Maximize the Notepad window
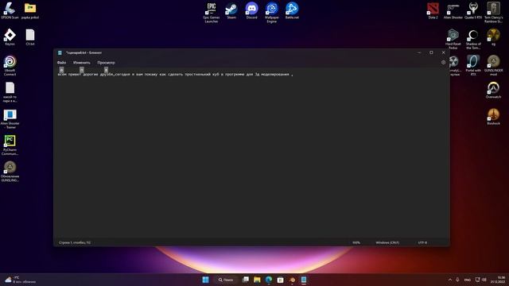Viewport: 509px width, 286px height. [431, 52]
